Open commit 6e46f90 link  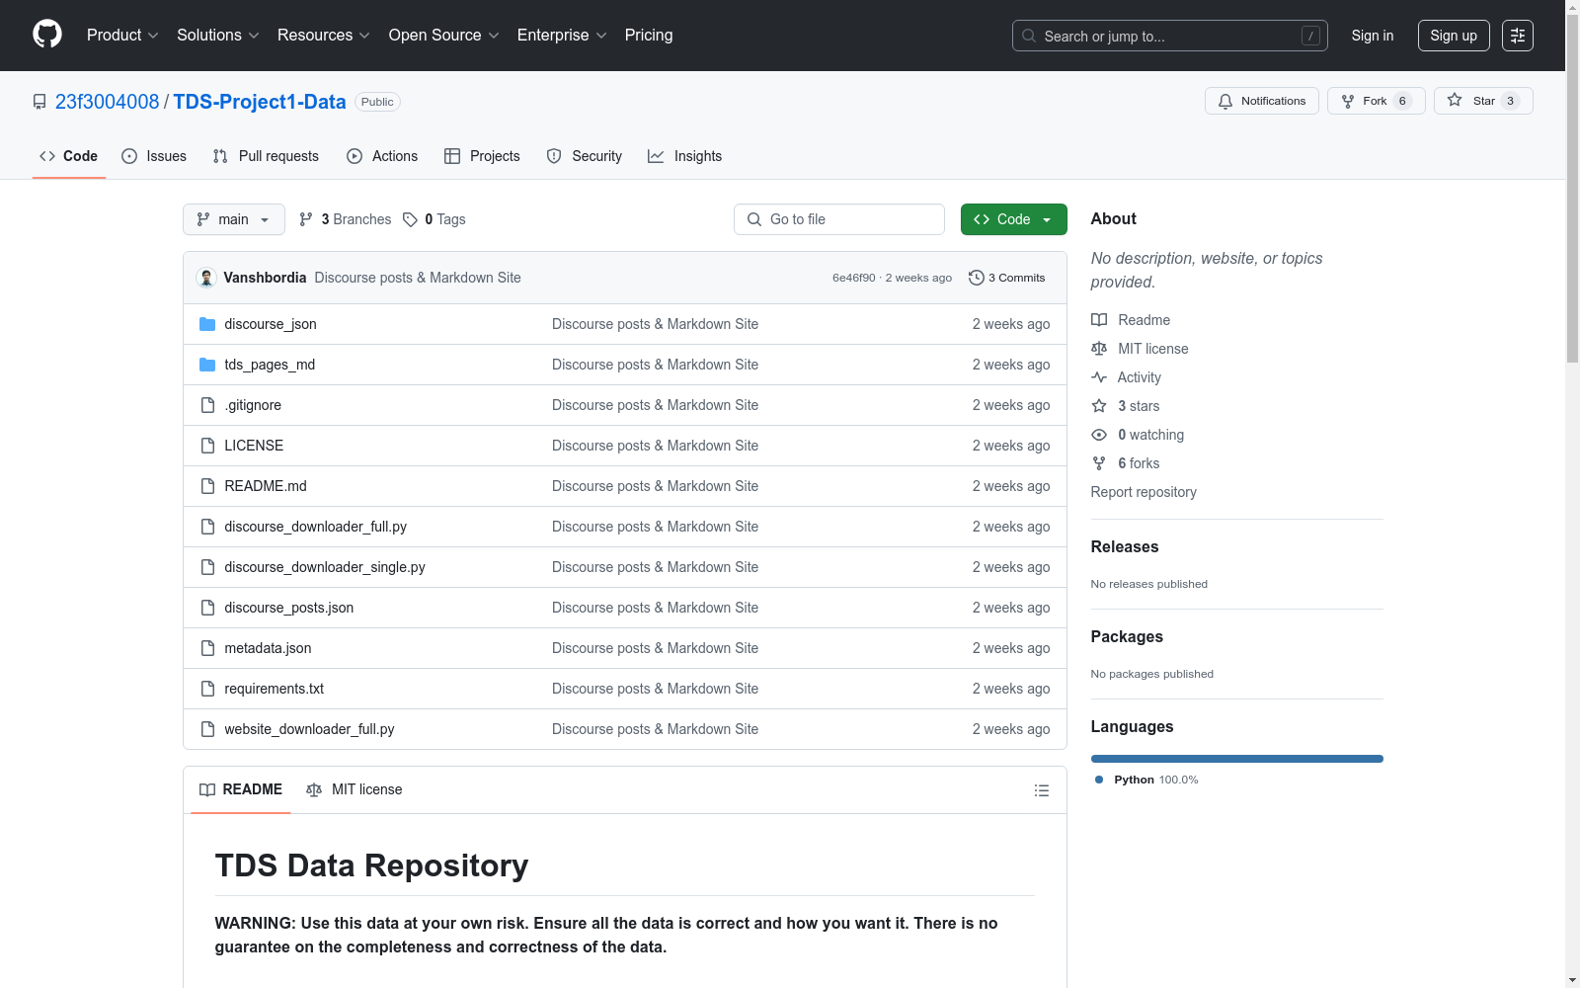coord(854,278)
